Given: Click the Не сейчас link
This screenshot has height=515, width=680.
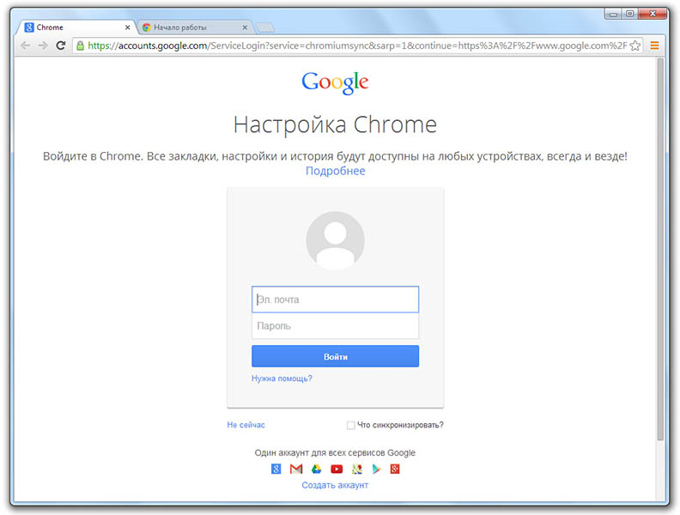Looking at the screenshot, I should click(x=246, y=425).
